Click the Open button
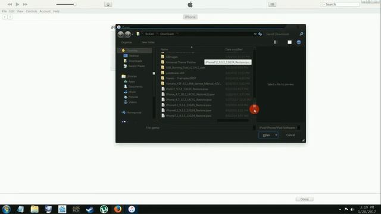The height and width of the screenshot is (214, 381). 266,135
